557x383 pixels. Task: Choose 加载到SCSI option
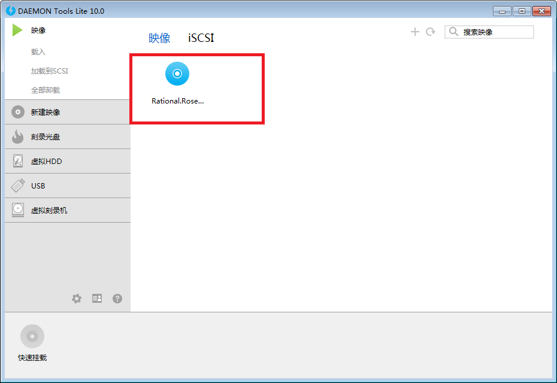49,71
